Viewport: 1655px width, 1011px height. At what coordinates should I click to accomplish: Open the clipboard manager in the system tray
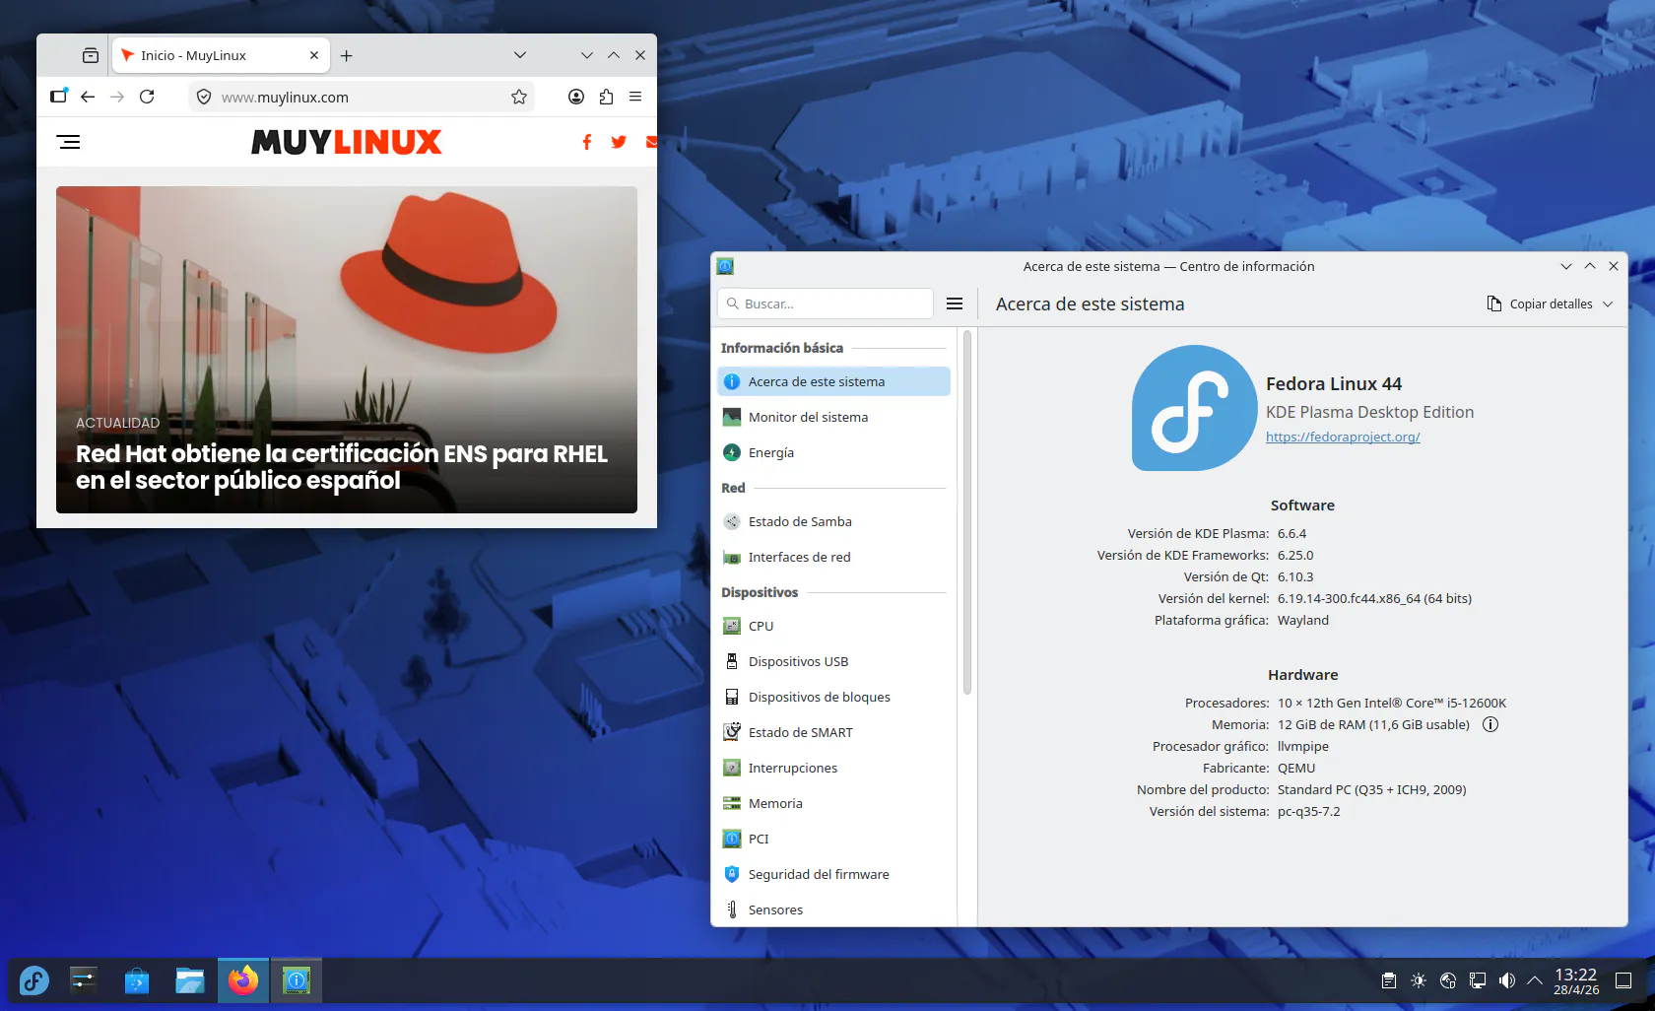coord(1388,980)
